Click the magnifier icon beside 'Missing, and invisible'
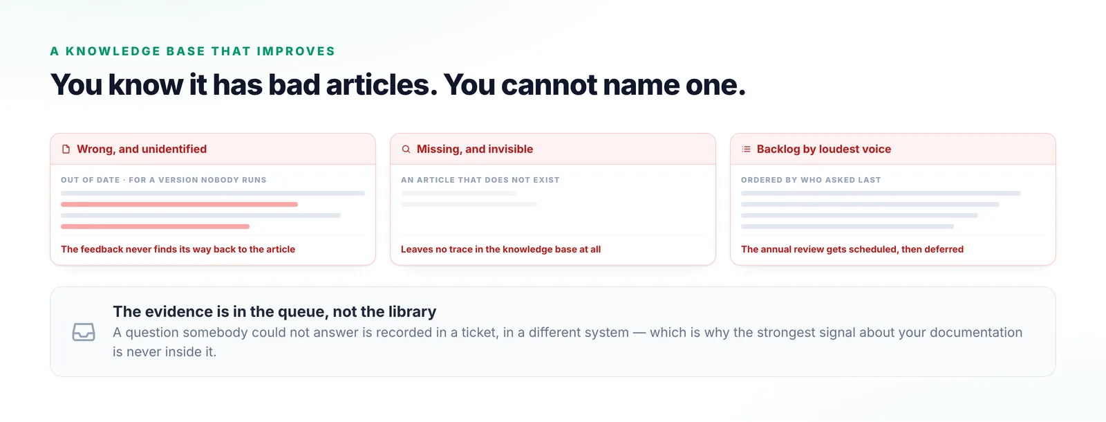 pyautogui.click(x=406, y=149)
